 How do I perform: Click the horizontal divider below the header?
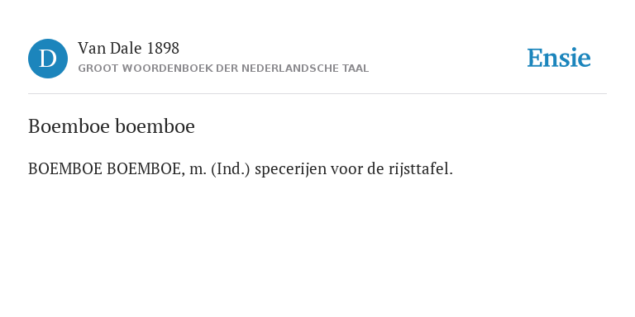point(317,94)
